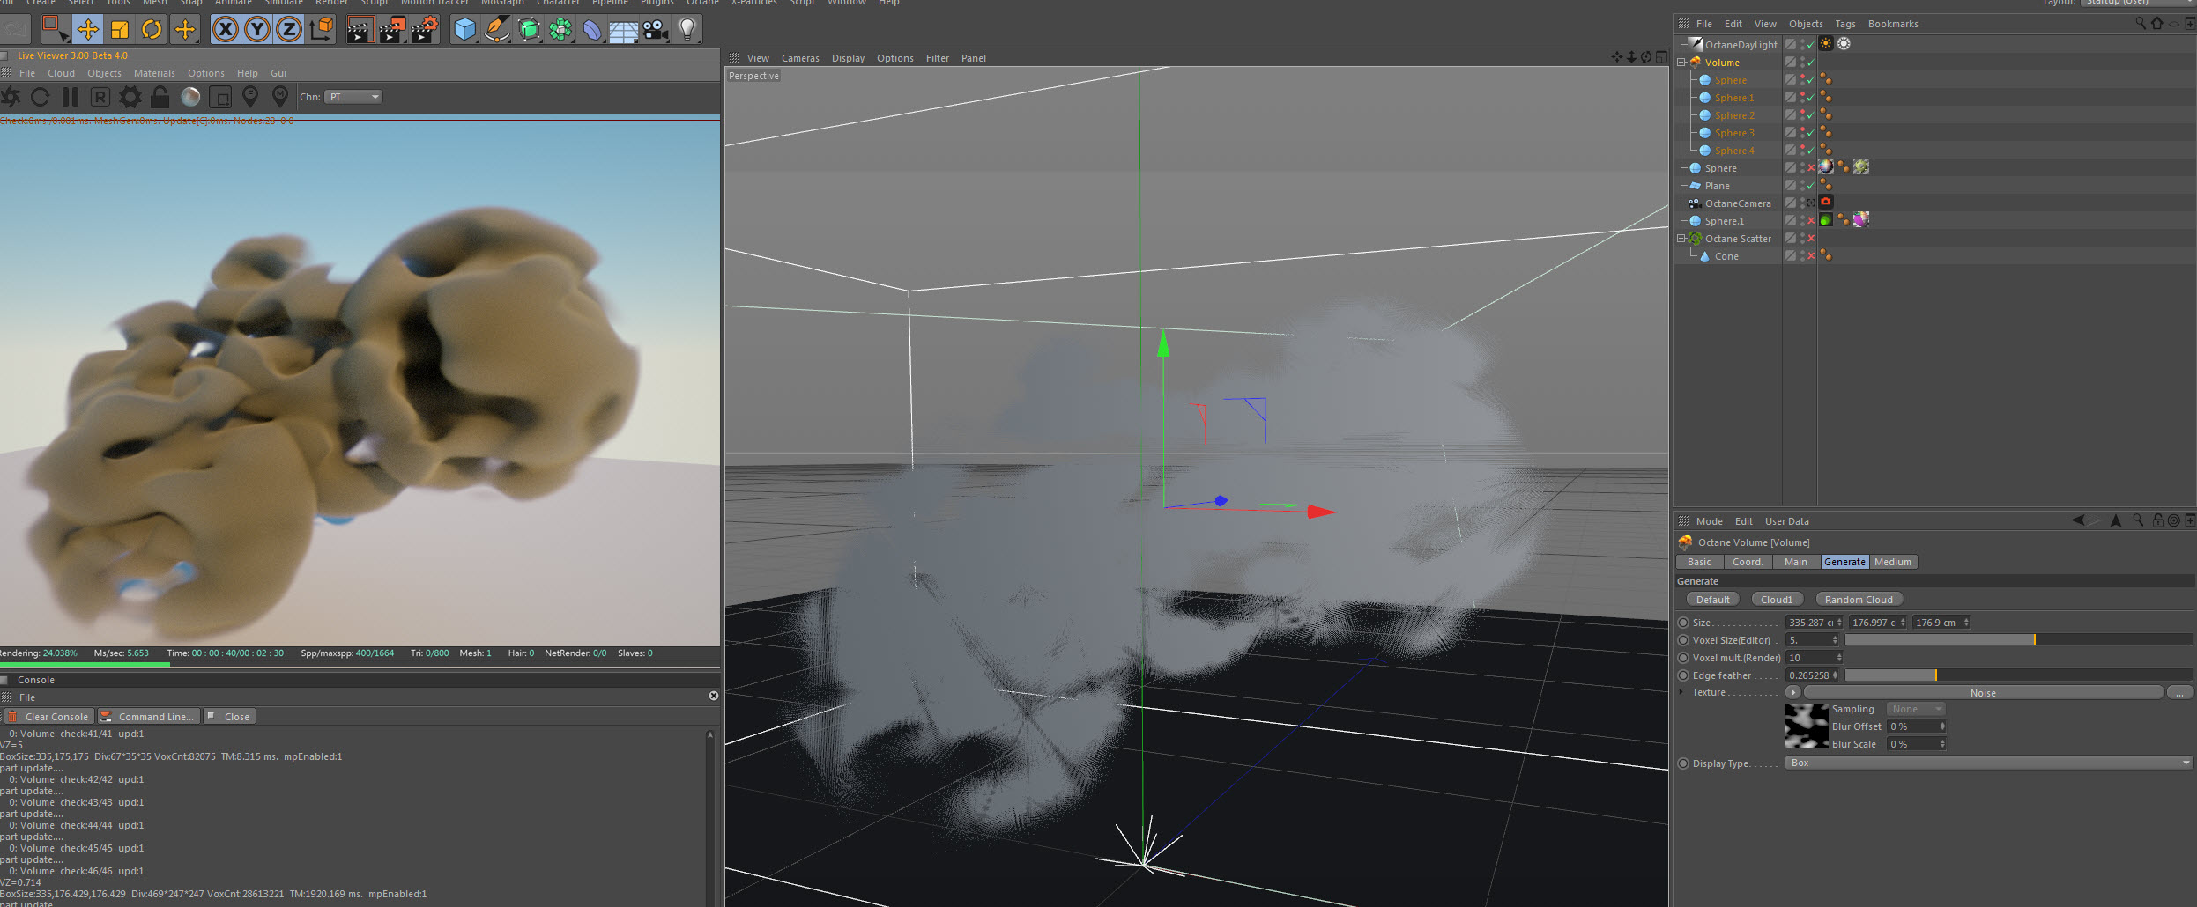Toggle X axis lock
Screen dimensions: 2197x907
pyautogui.click(x=226, y=29)
